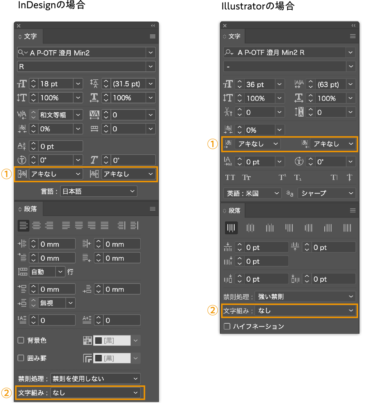367x403 pixels.
Task: Open the Illustrator 36 pt font size dropdown
Action: [x=279, y=84]
